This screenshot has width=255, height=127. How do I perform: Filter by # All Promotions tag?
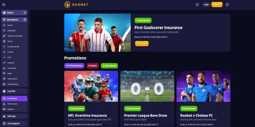(x=74, y=66)
